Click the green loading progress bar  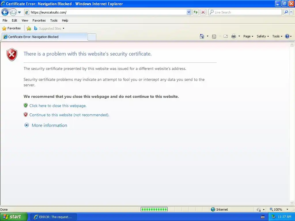point(154,209)
